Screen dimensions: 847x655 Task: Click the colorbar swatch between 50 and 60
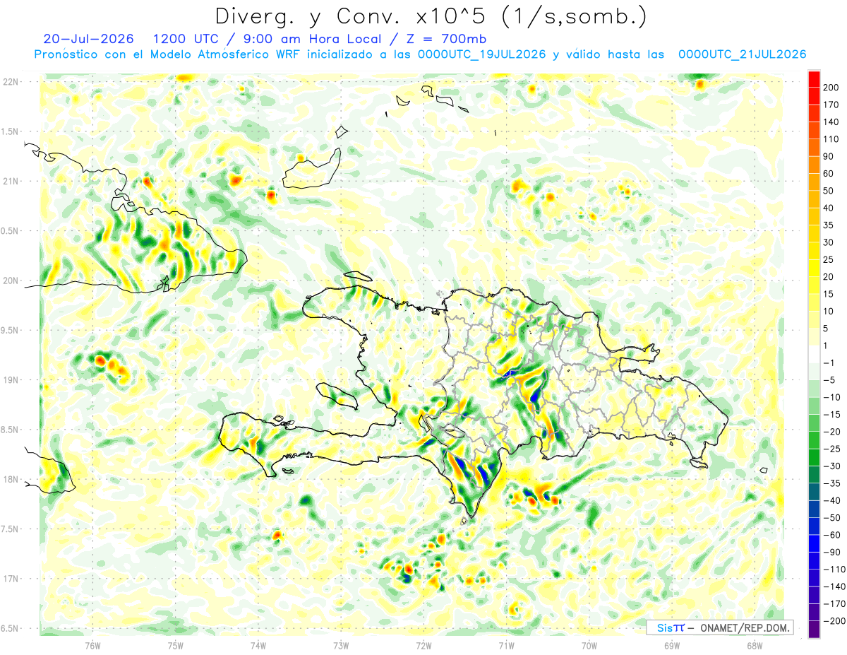tap(814, 182)
